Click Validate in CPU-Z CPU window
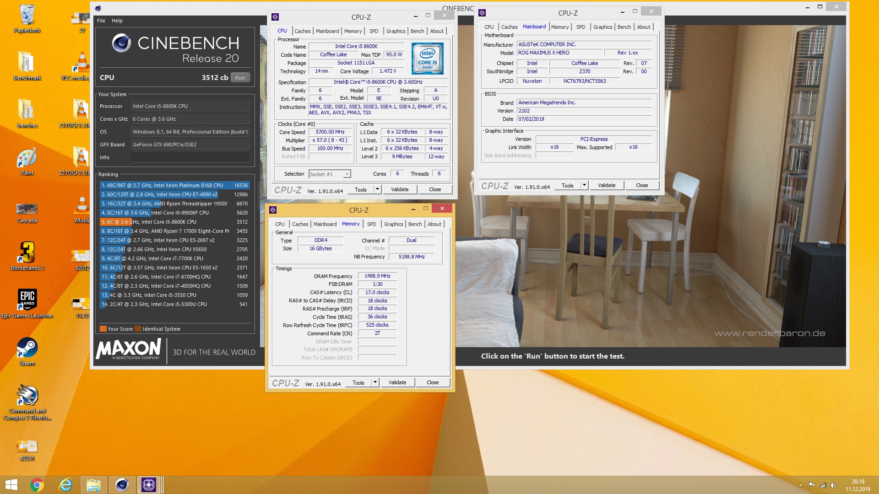Screen dimensions: 879x494 point(400,189)
